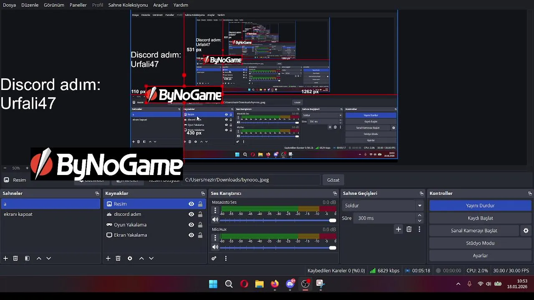Decrease Süre duration with down arrow
534x300 pixels.
[x=420, y=220]
